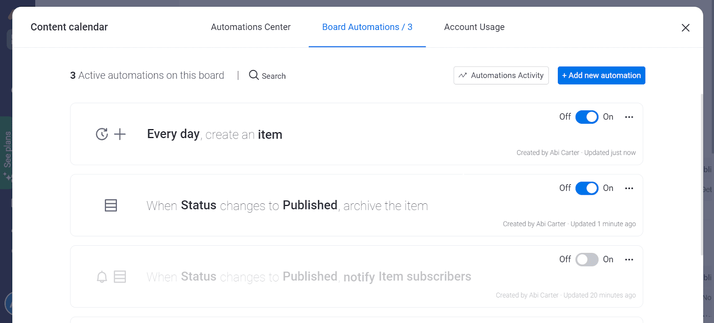714x323 pixels.
Task: Click 'item' word in create an item automation
Action: coord(270,134)
